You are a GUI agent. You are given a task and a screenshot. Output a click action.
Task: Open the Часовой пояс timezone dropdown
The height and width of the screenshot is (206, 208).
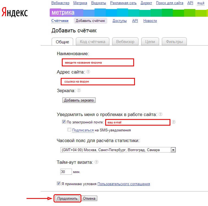(118, 150)
